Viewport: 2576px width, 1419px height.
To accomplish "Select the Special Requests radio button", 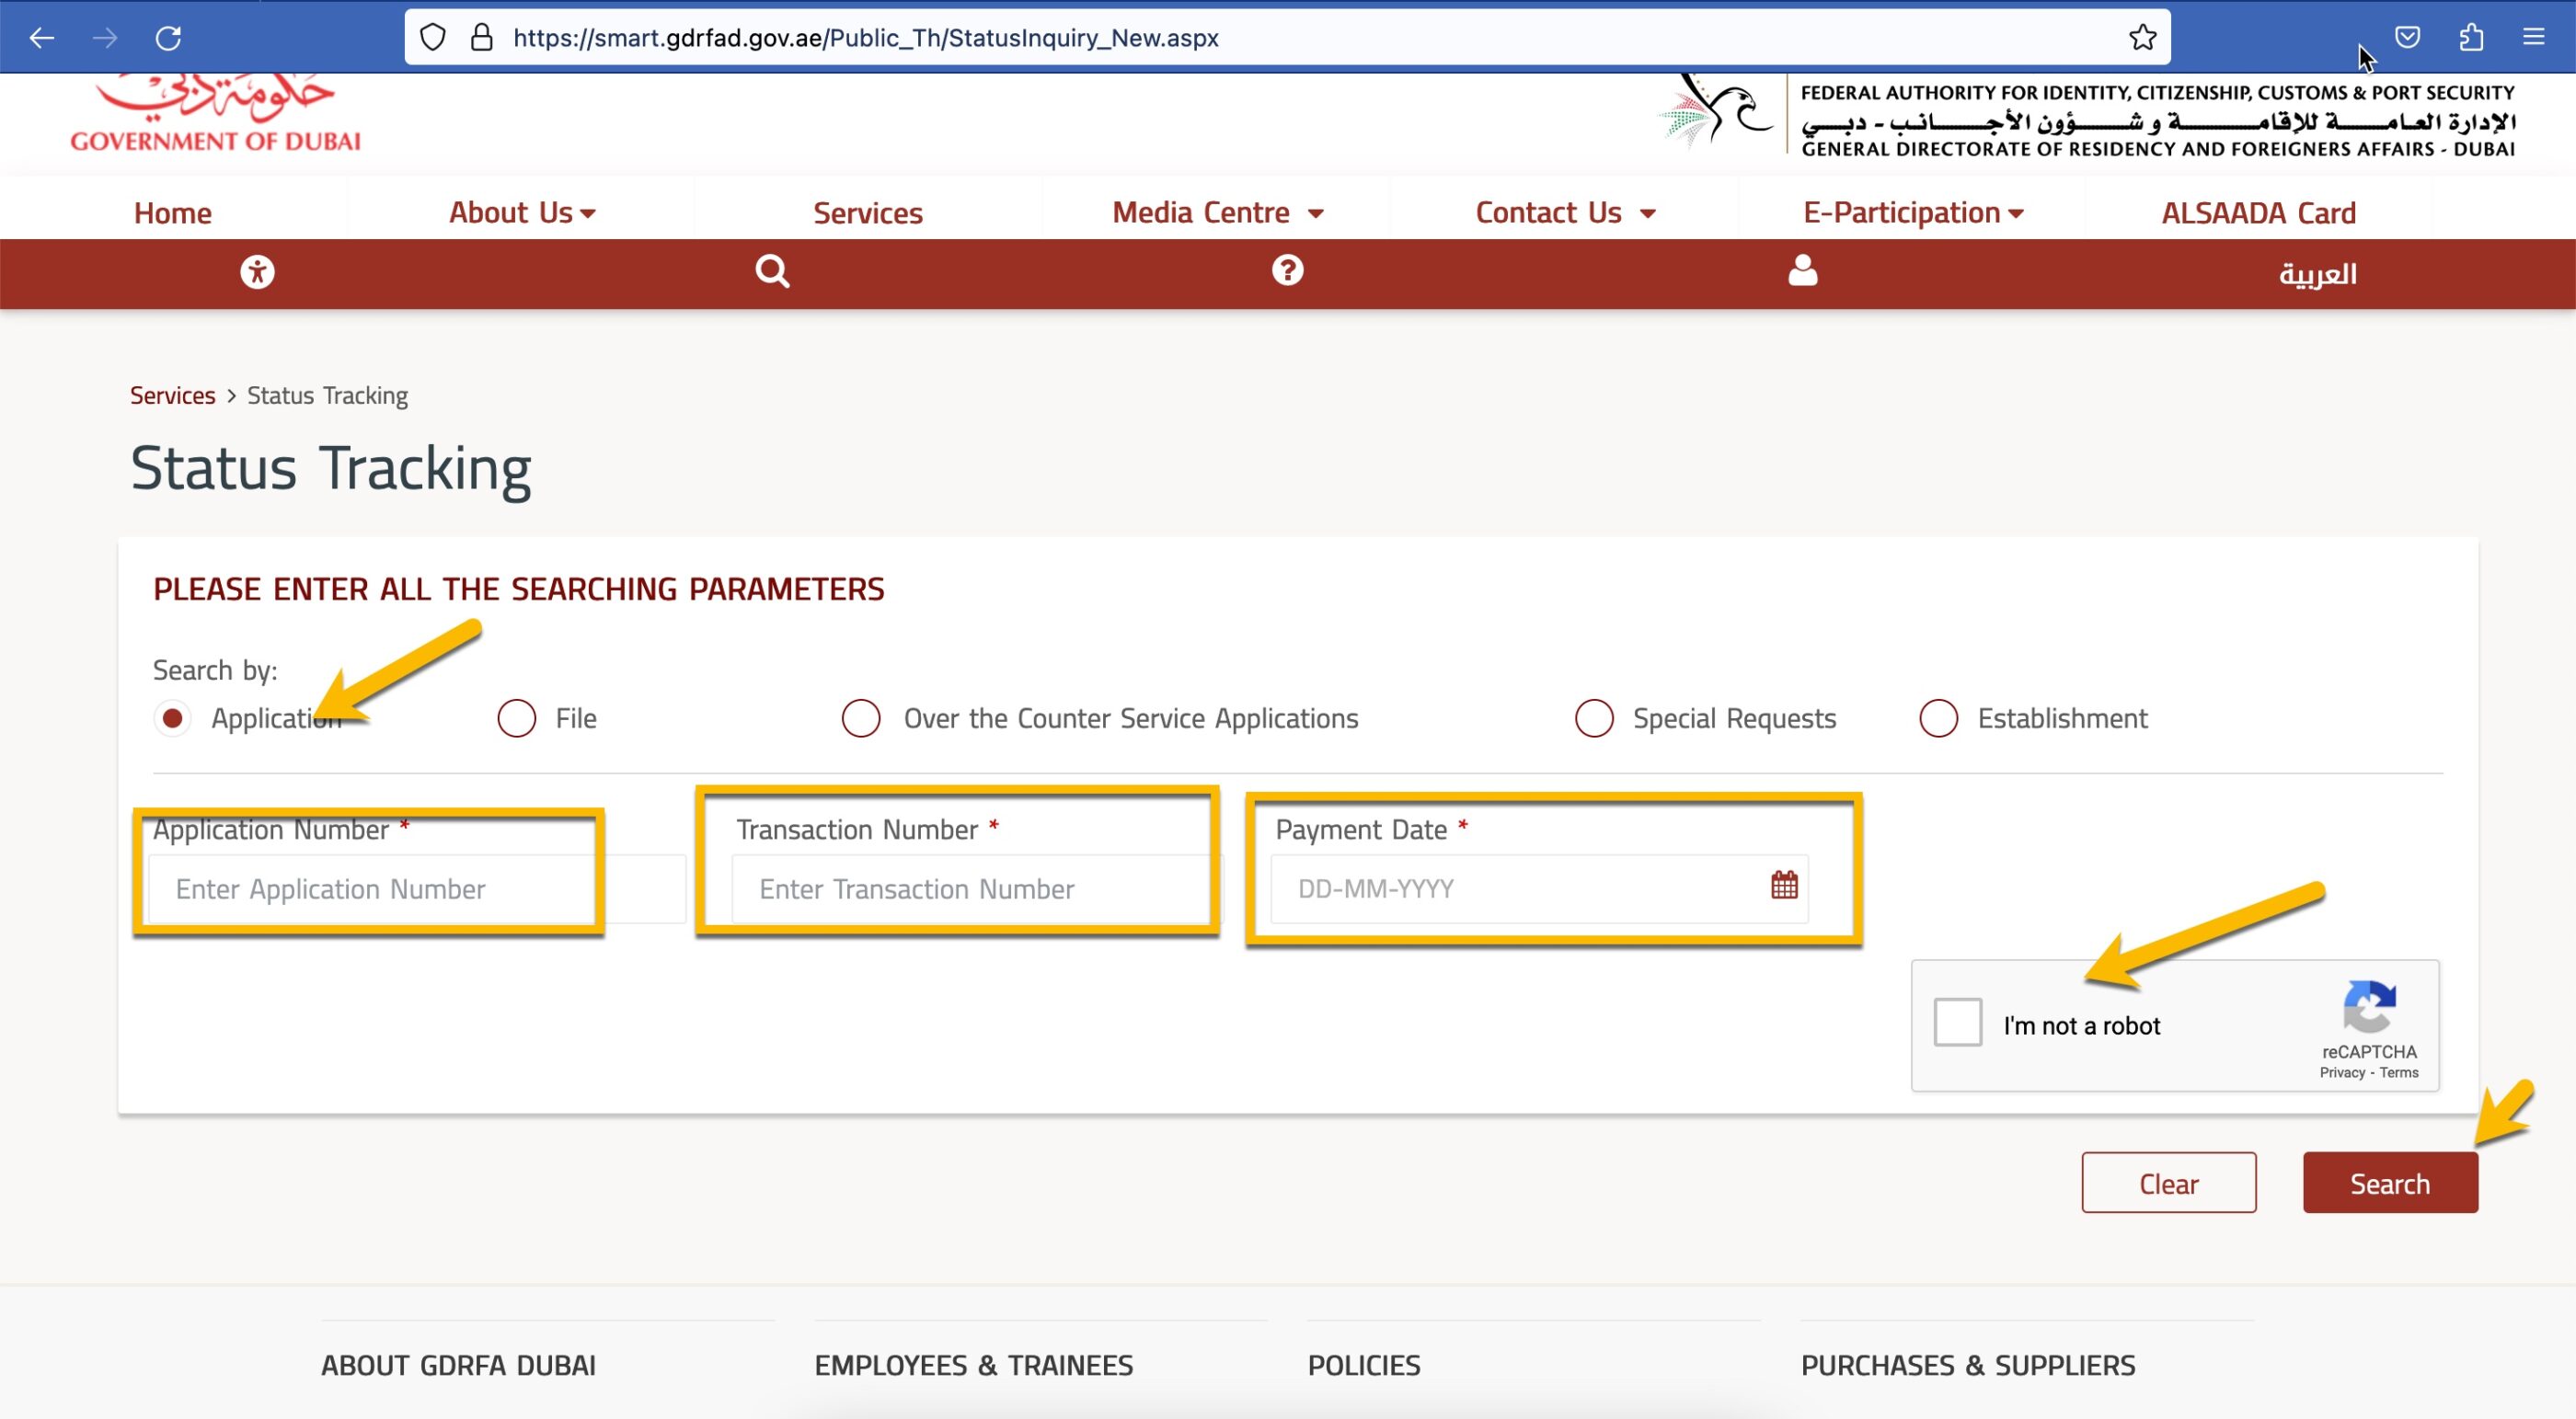I will point(1593,718).
